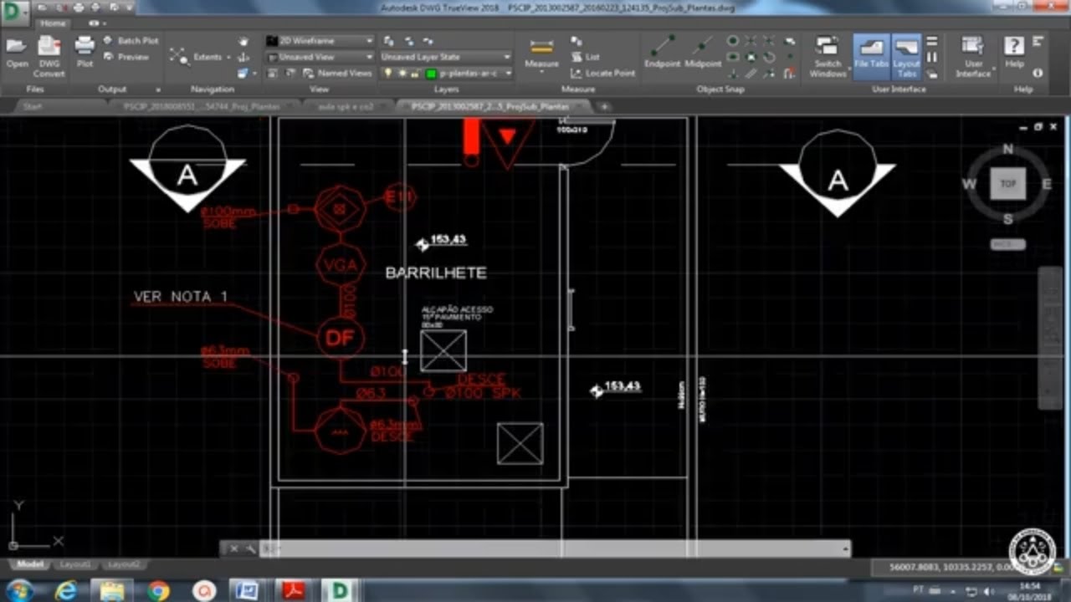The height and width of the screenshot is (602, 1071).
Task: Open Adobe Acrobat from taskbar
Action: (x=293, y=590)
